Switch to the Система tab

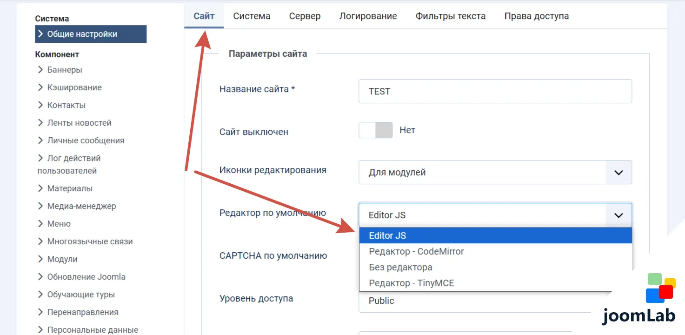tap(252, 16)
